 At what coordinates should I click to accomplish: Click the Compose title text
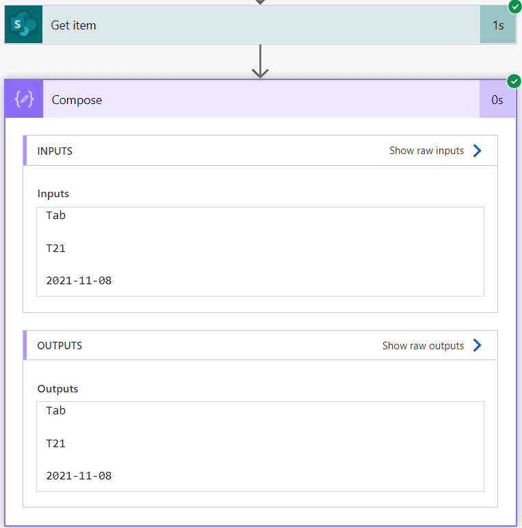click(77, 100)
